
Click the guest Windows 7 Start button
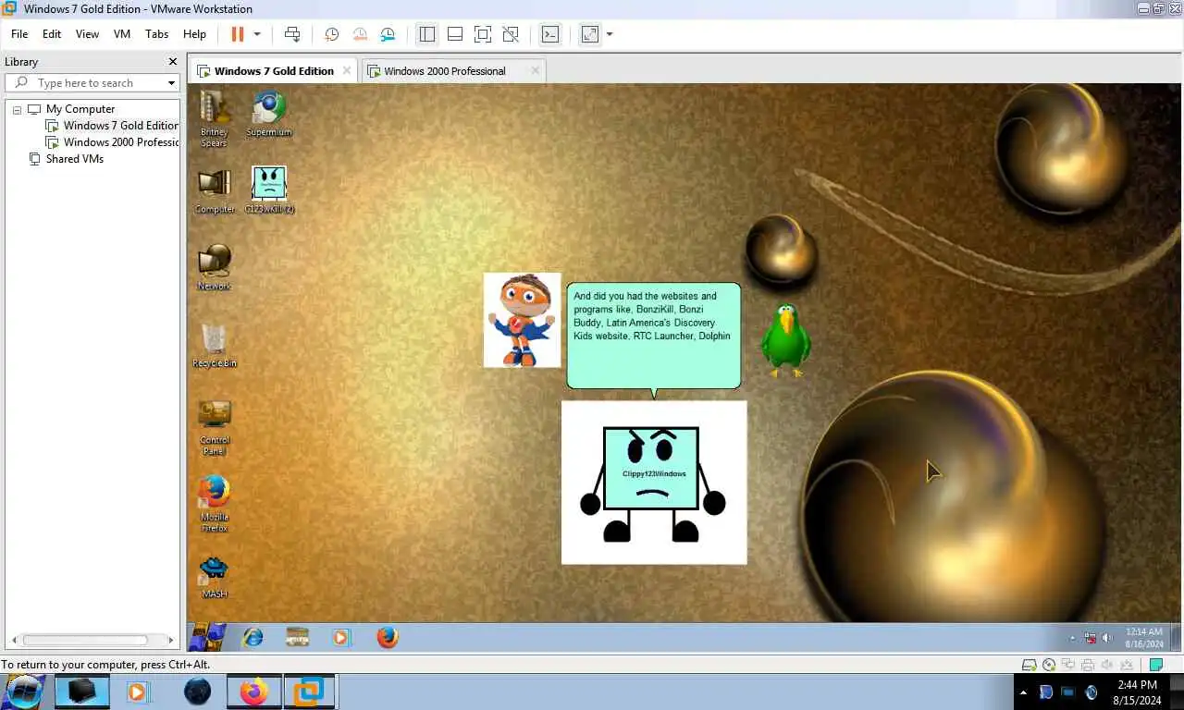(207, 637)
